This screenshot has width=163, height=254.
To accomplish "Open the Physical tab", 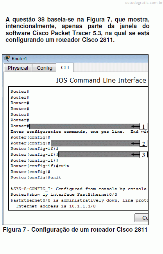I will point(18,68).
